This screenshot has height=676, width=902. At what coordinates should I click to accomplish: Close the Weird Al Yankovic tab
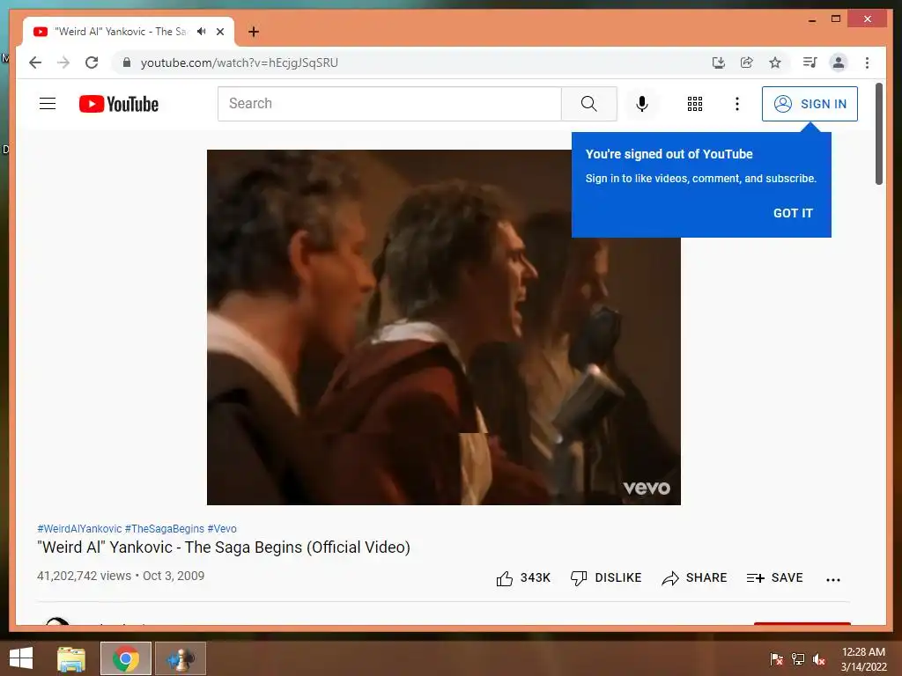(220, 32)
